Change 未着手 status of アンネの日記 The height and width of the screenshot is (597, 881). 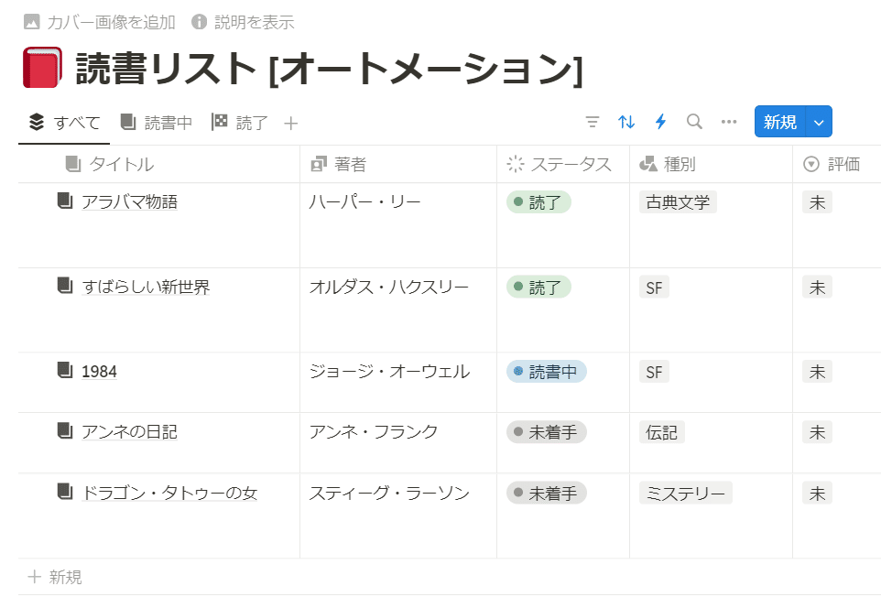pos(546,432)
